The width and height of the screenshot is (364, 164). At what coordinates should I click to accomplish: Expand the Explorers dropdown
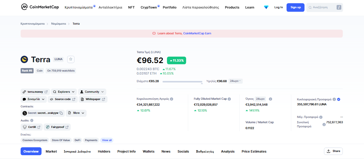64,92
